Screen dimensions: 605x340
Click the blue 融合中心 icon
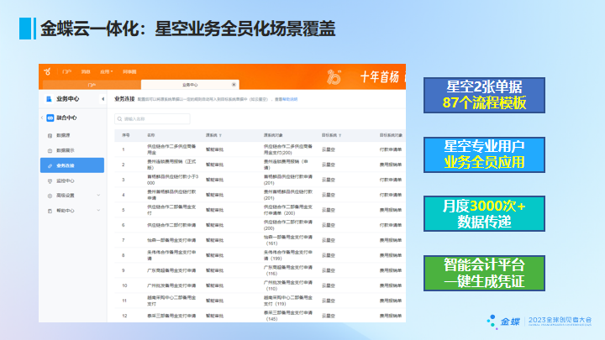pos(50,118)
